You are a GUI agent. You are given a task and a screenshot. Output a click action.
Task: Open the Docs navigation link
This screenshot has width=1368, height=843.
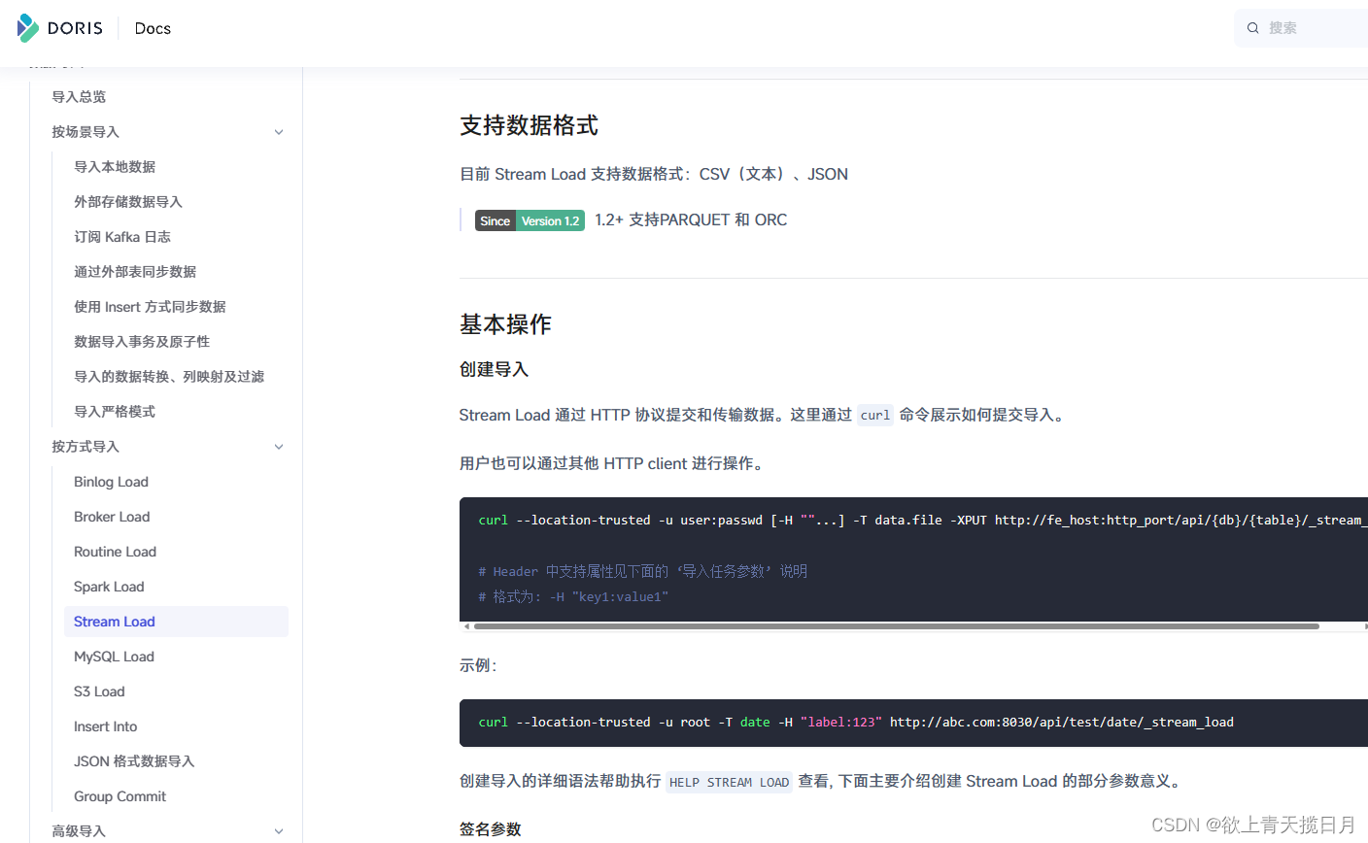click(x=153, y=29)
